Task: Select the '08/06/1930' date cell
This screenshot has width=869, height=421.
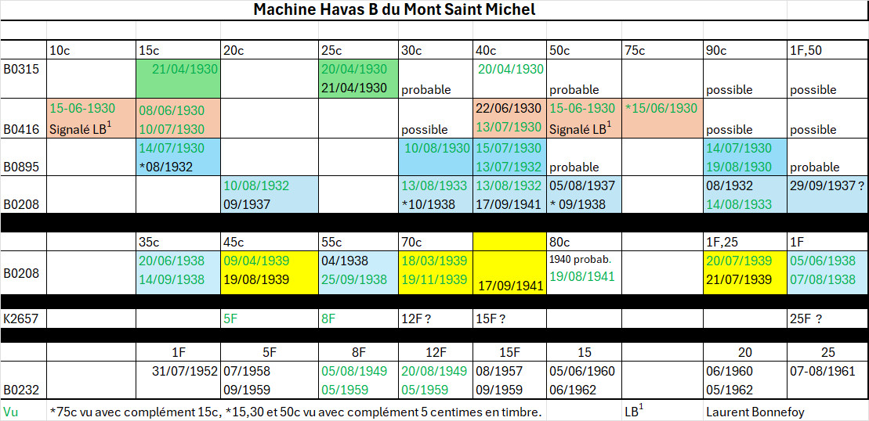Action: (x=172, y=110)
